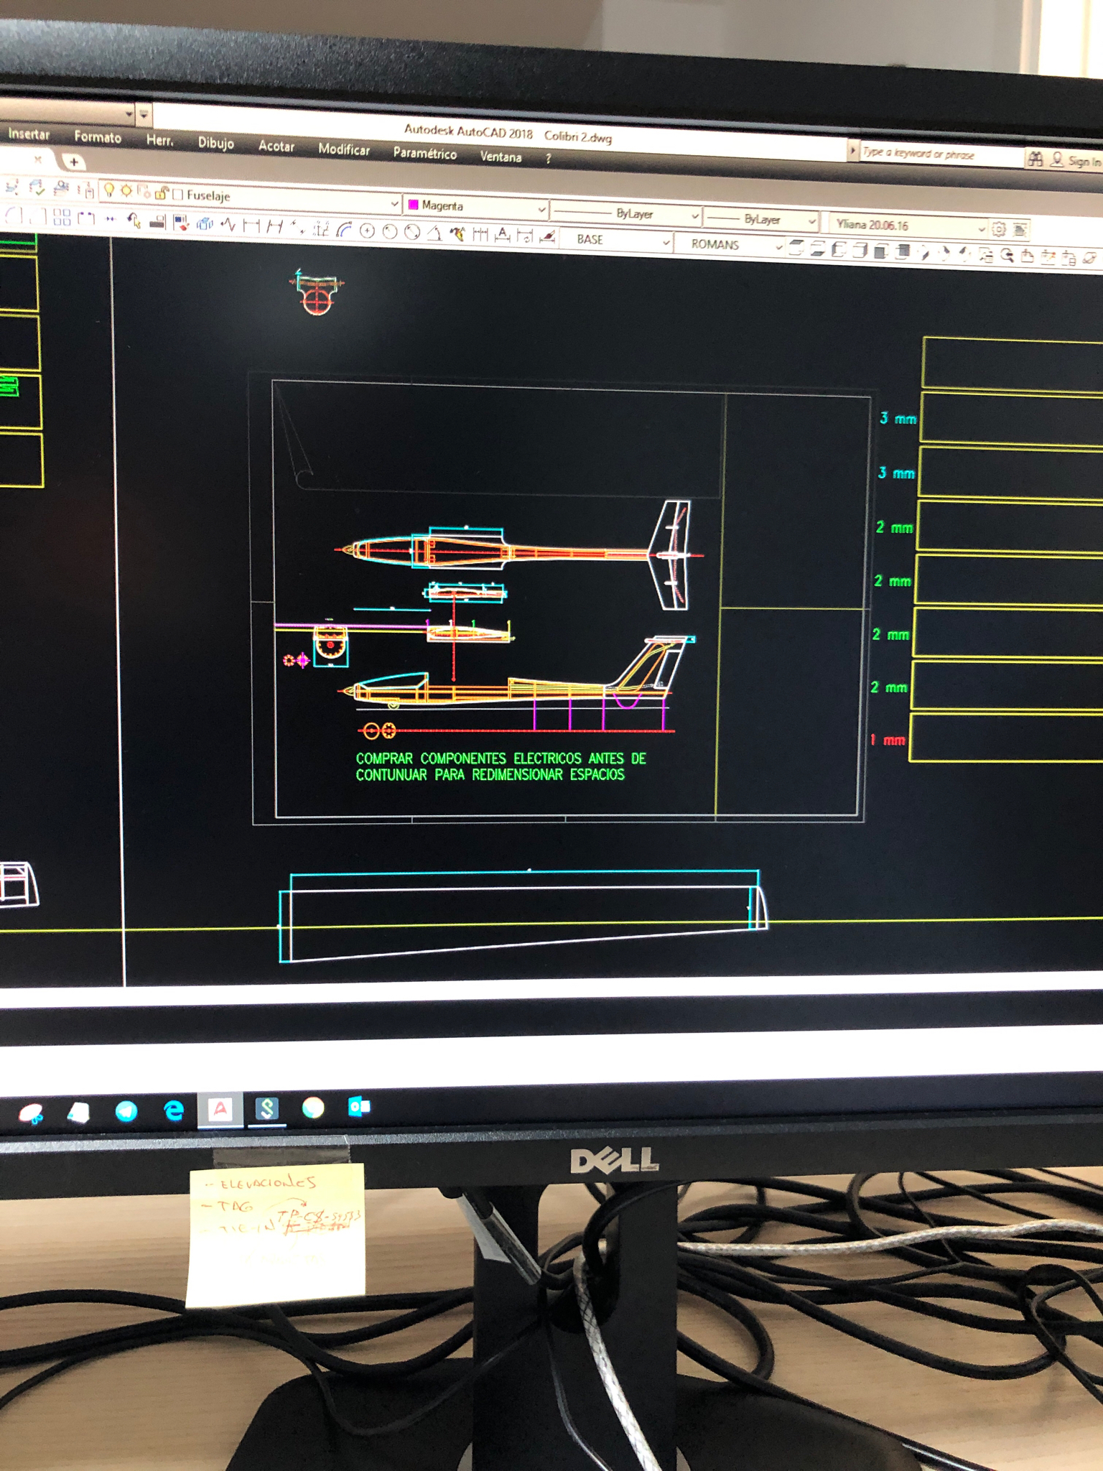Click the layer previous icon with checkmark
Screen dimensions: 1103x1471
pos(37,187)
